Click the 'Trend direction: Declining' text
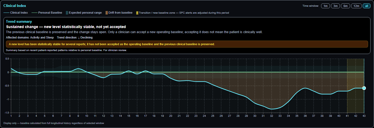 pos(75,37)
